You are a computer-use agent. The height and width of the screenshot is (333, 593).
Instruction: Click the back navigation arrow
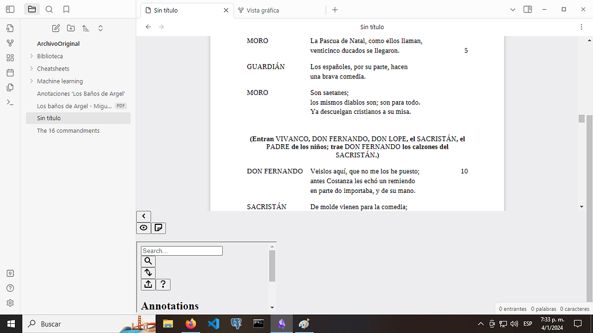tap(148, 26)
